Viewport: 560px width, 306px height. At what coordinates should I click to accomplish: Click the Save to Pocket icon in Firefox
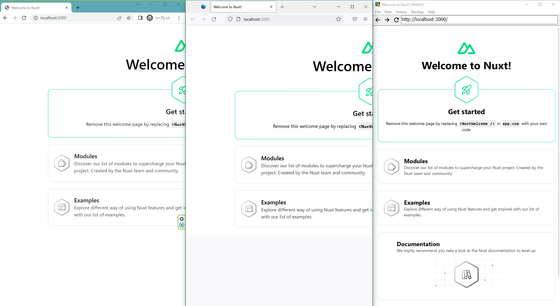coord(355,19)
